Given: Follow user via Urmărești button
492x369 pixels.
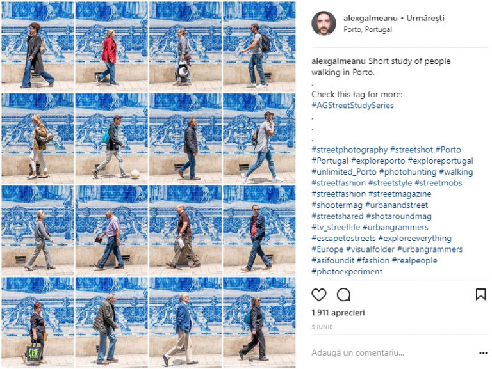Looking at the screenshot, I should tap(425, 18).
